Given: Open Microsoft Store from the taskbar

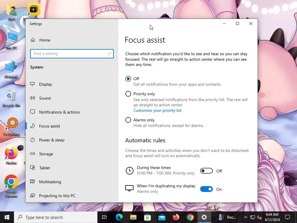Looking at the screenshot, I should 148,217.
